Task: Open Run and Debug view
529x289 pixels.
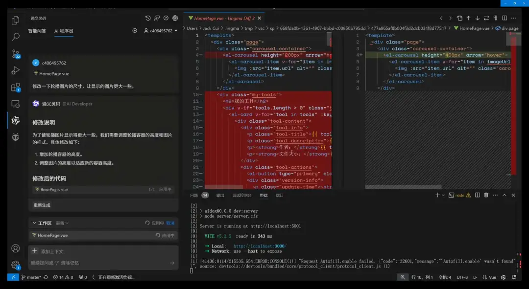Action: coord(15,70)
